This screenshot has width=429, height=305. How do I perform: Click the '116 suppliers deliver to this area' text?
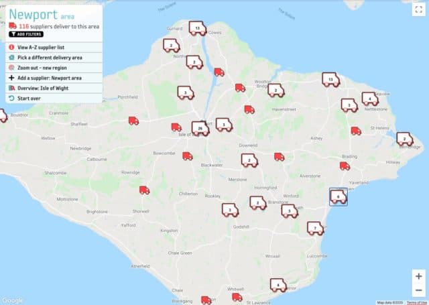[x=59, y=27]
